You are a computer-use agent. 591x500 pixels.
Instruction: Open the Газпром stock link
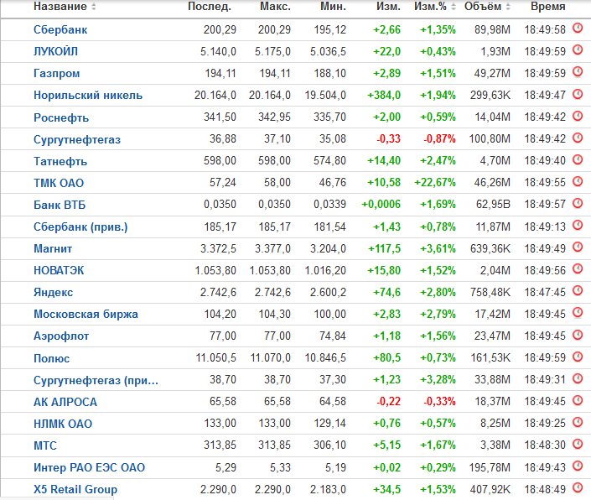pyautogui.click(x=56, y=73)
